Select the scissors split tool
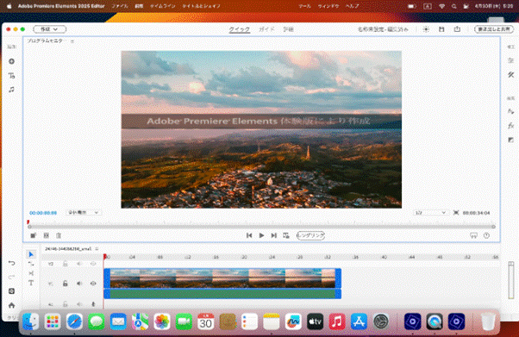The height and width of the screenshot is (337, 519). (31, 273)
